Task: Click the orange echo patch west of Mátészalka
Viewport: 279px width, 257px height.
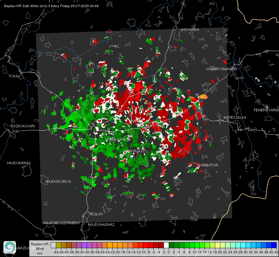Action: click(203, 97)
